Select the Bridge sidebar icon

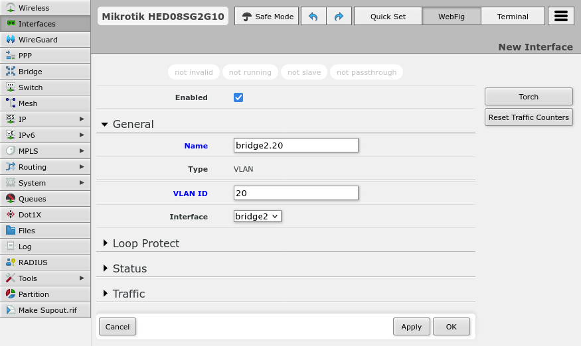click(11, 72)
